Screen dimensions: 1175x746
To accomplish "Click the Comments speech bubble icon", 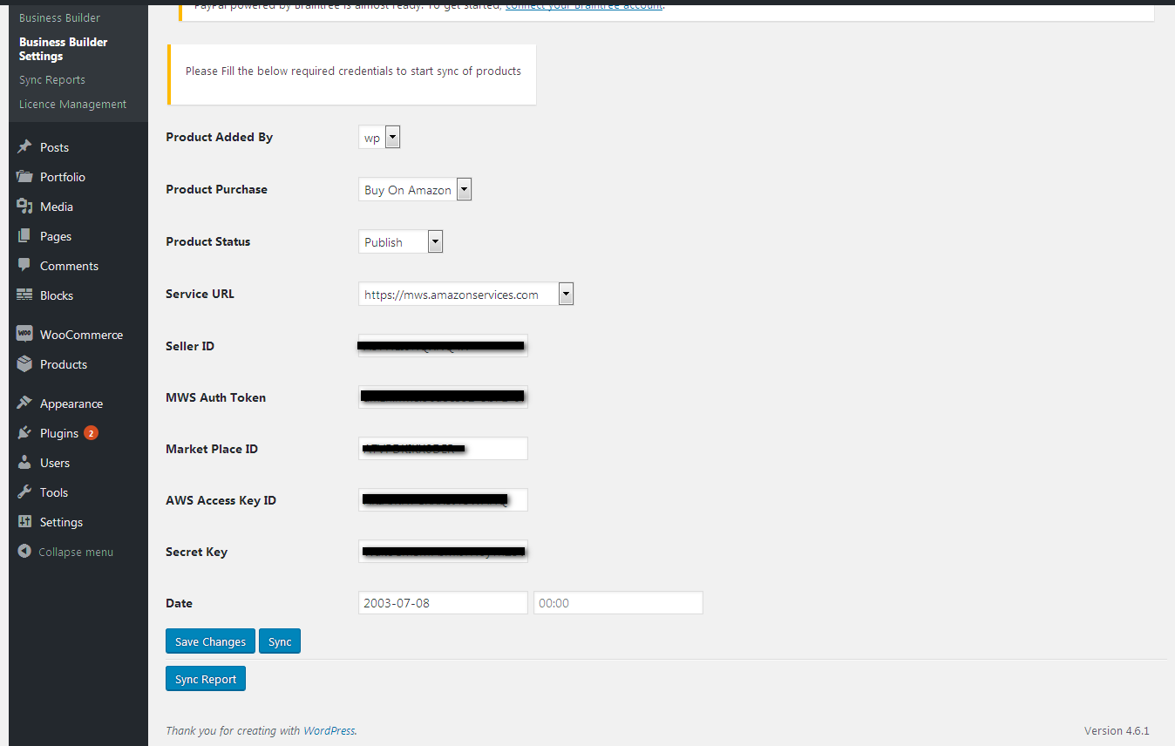I will (x=24, y=266).
